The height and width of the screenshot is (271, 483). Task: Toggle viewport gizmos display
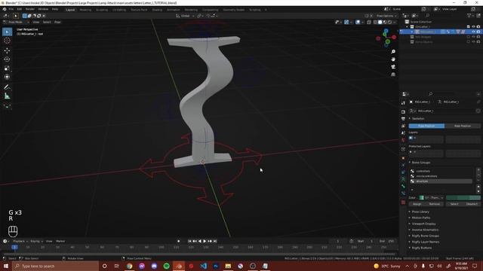click(346, 22)
